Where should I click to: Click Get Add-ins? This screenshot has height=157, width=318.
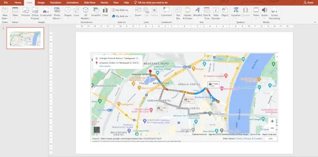pyautogui.click(x=120, y=10)
